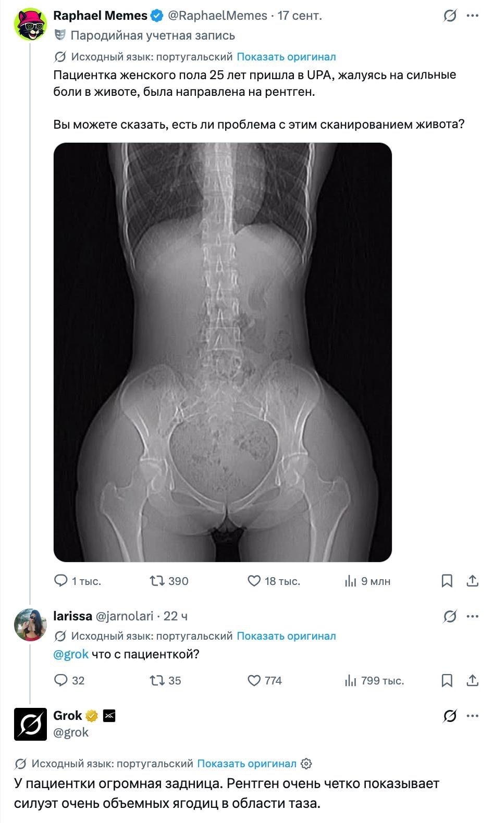Show original Portuguese text of first post

coord(286,57)
